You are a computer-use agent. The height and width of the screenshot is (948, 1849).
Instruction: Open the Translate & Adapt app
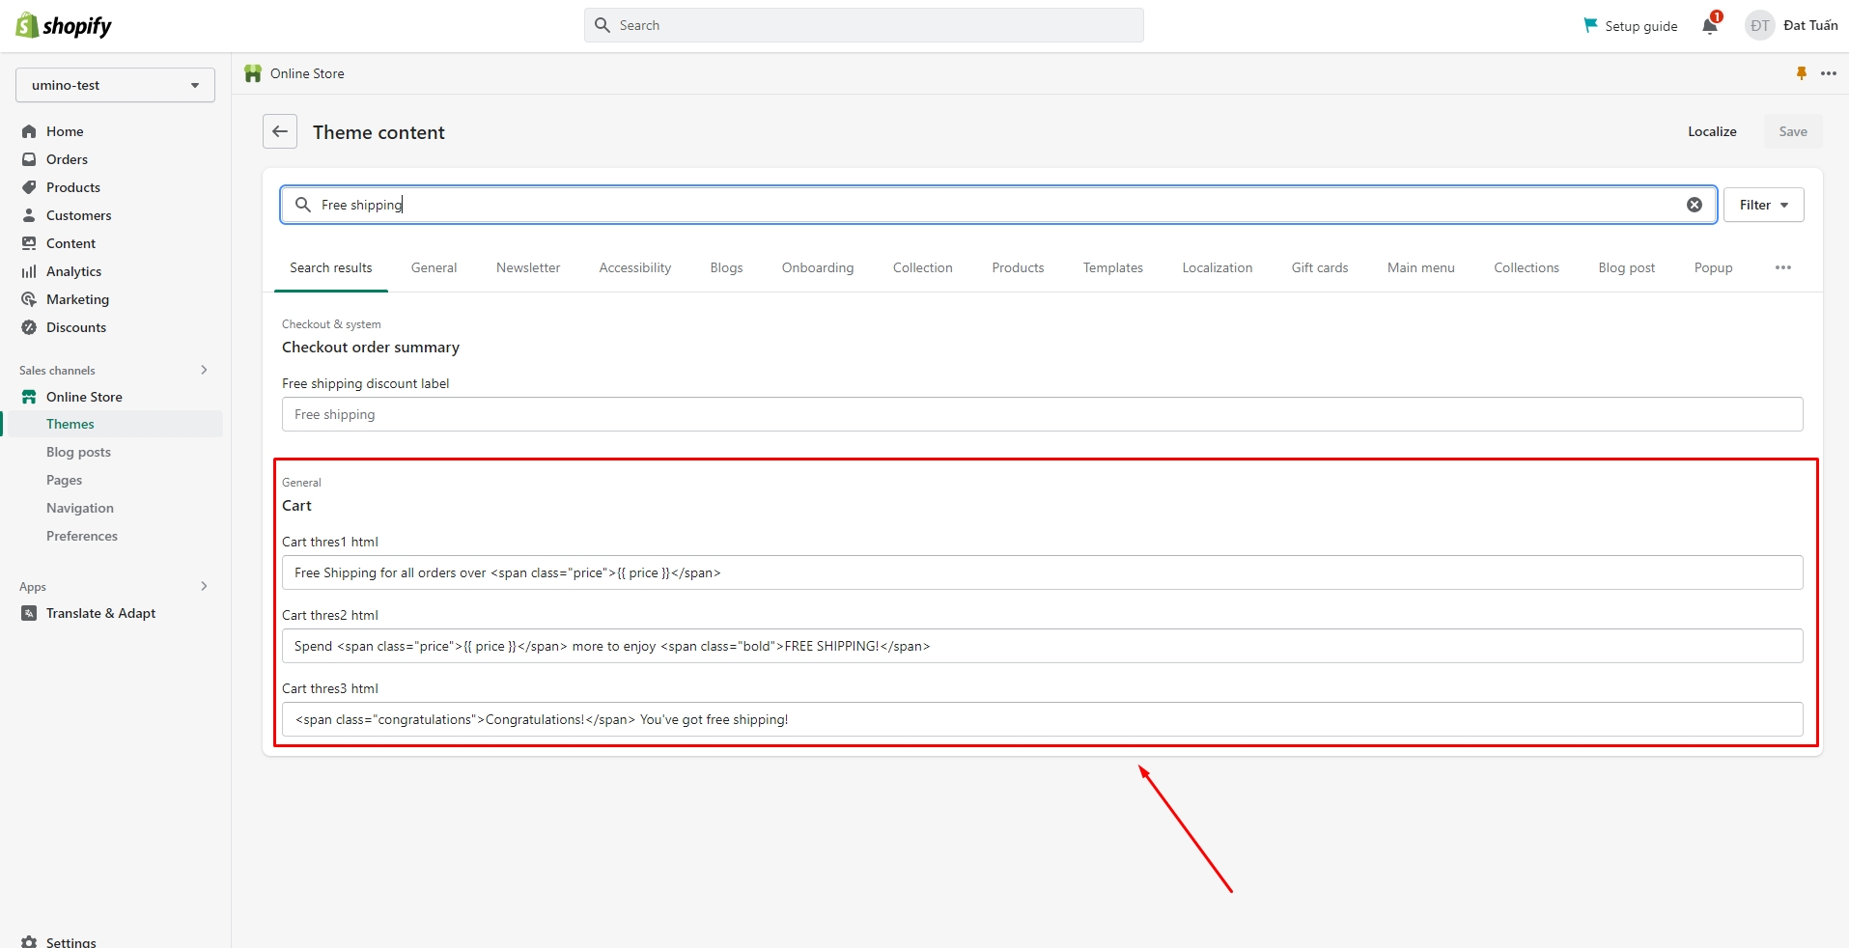click(100, 613)
